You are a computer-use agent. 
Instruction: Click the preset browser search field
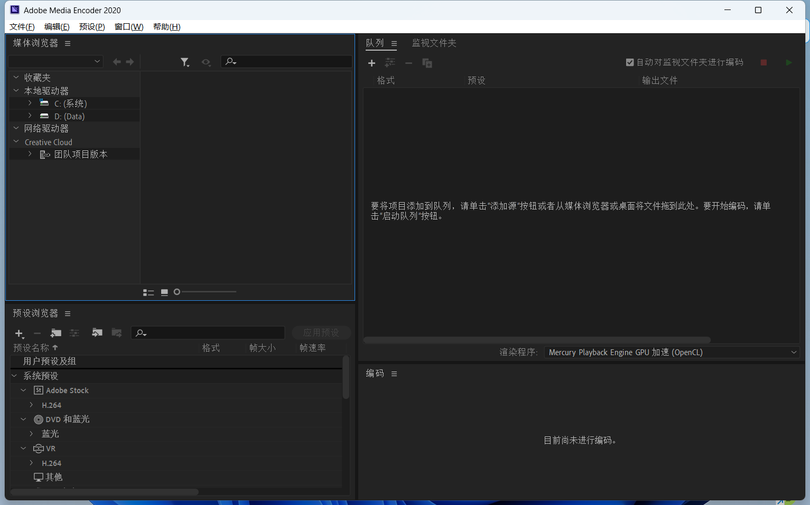[208, 333]
